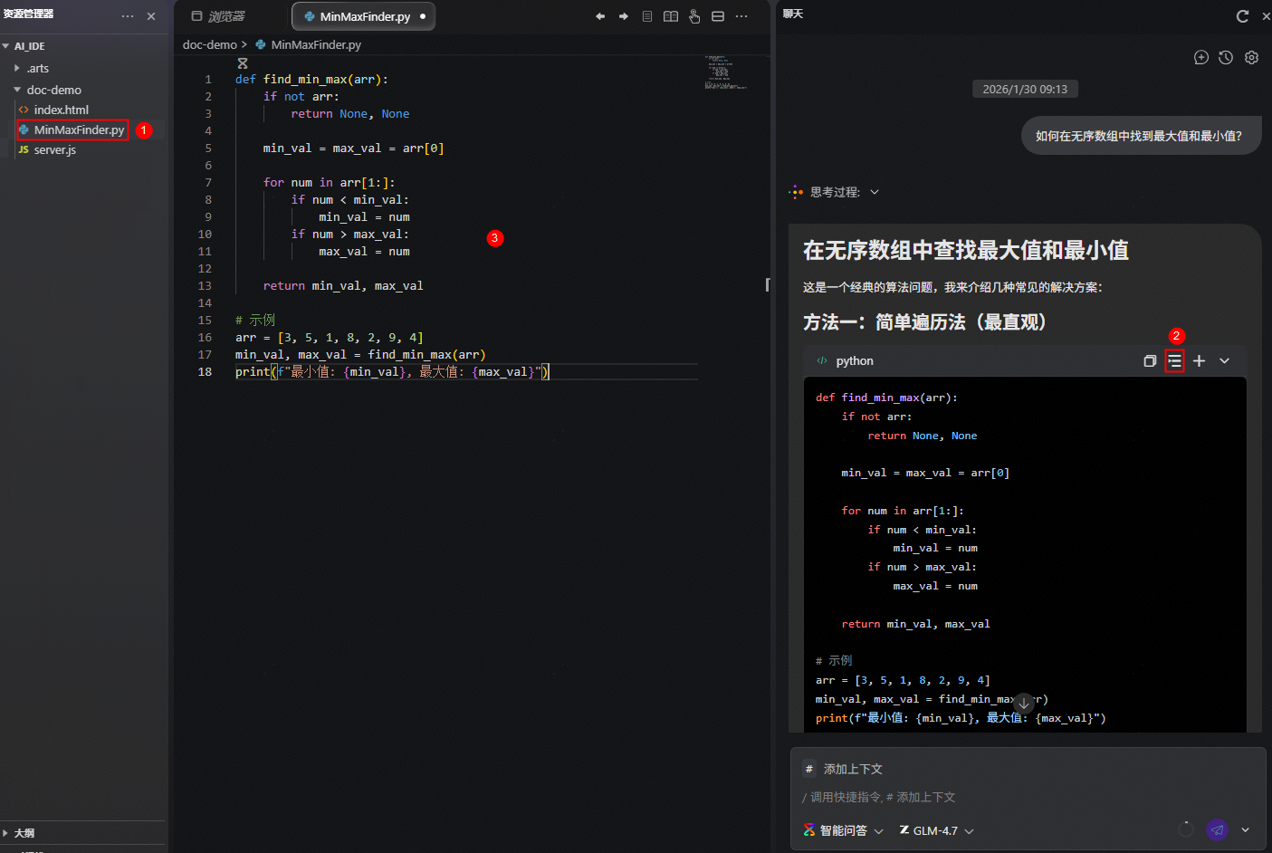
Task: Toggle the 思考过程 thinking section
Action: tap(835, 192)
